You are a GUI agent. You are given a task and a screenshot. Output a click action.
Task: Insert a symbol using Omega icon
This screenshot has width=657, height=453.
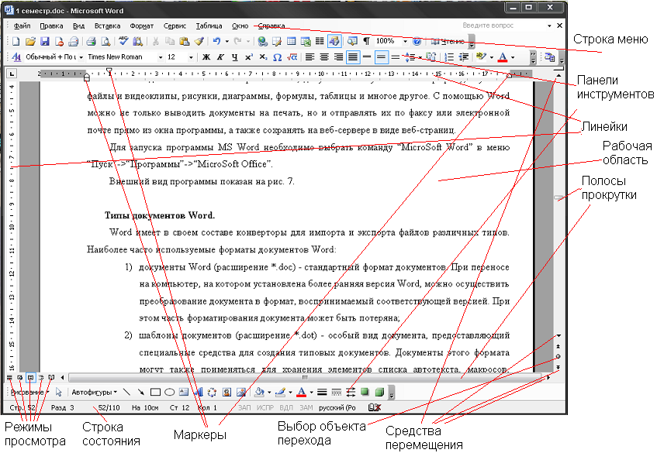(277, 57)
